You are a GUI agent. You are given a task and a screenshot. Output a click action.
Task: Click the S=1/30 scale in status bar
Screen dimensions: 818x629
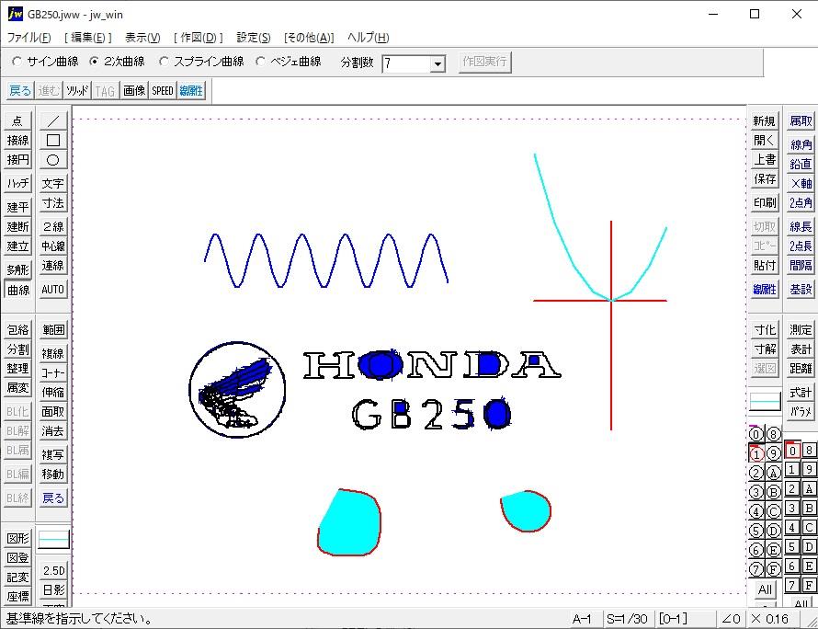627,619
